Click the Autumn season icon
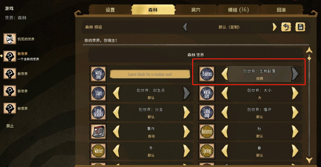The height and width of the screenshot is (167, 321). coord(207,132)
